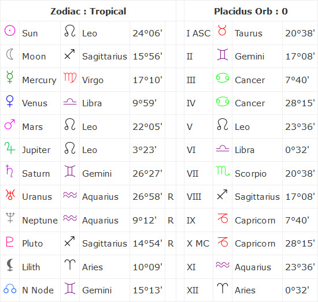Click the Placidus Orb : 0 header
The image size is (318, 302).
(251, 12)
